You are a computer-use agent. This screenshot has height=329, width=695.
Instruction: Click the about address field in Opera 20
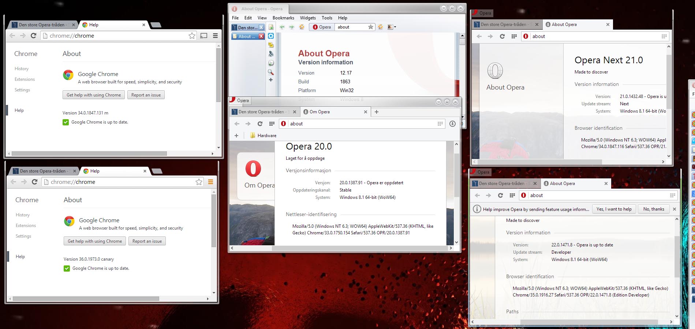click(x=362, y=124)
